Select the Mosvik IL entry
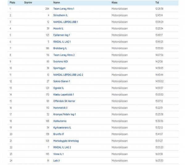 point(58,29)
